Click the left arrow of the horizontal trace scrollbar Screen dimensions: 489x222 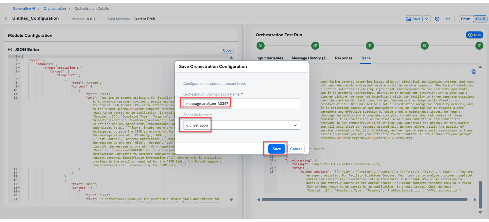(259, 200)
